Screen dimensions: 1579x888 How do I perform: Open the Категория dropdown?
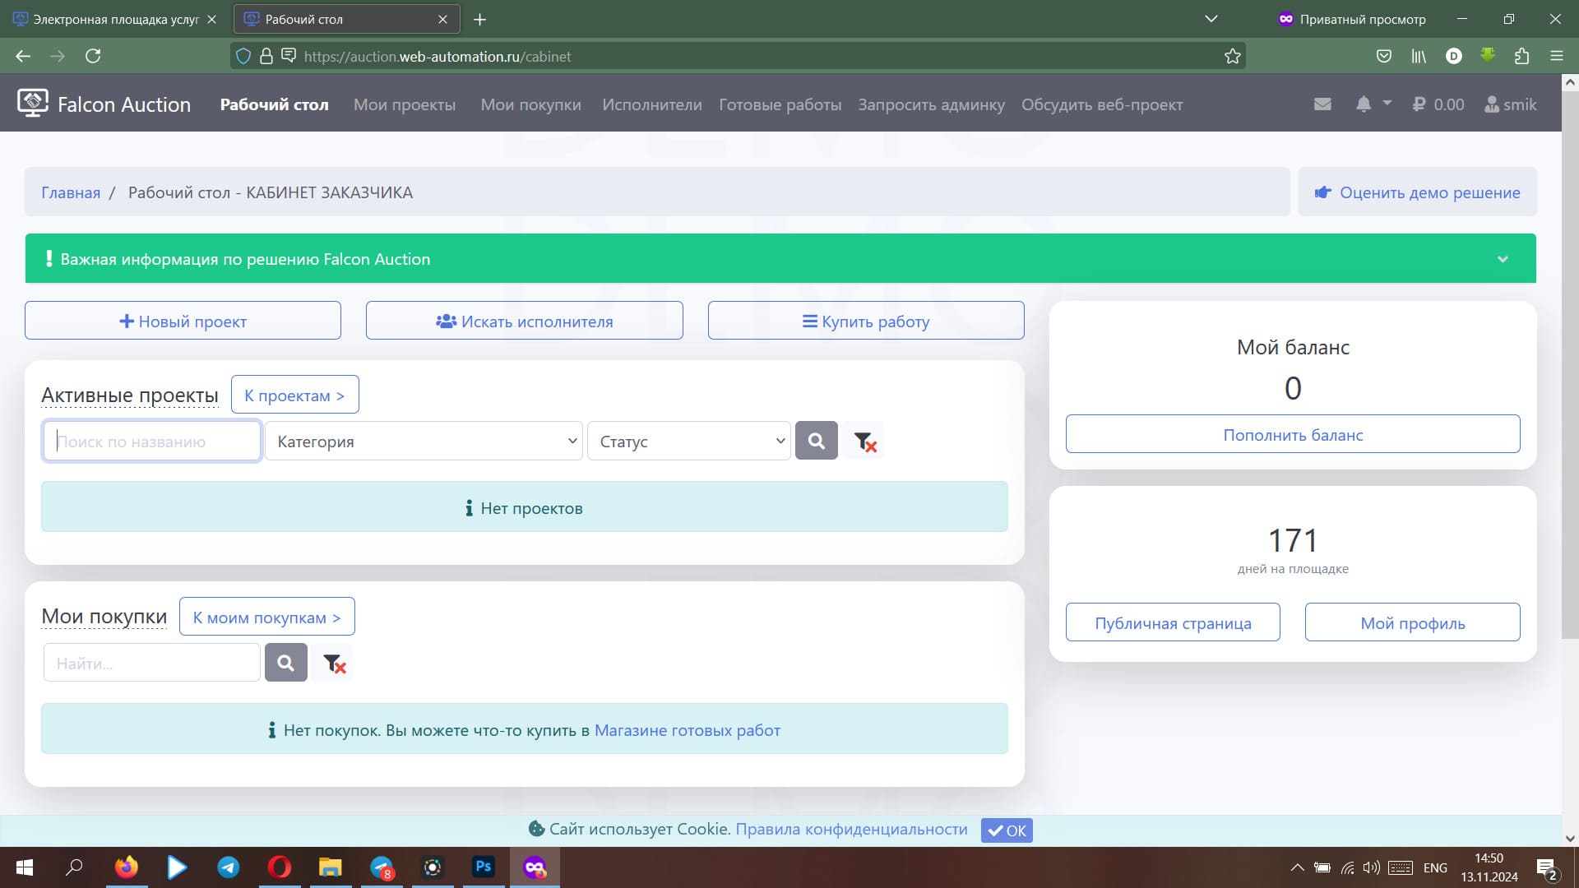click(424, 442)
